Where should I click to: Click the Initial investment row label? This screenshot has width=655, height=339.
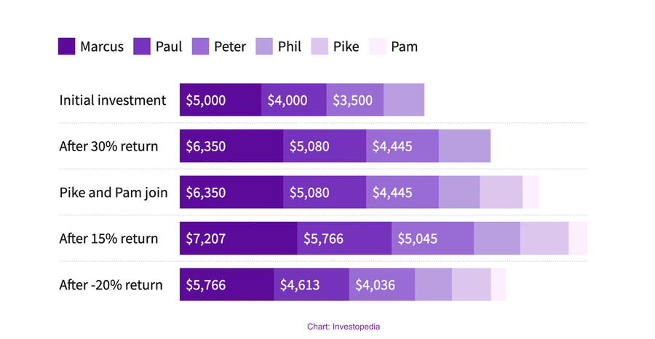[x=113, y=100]
